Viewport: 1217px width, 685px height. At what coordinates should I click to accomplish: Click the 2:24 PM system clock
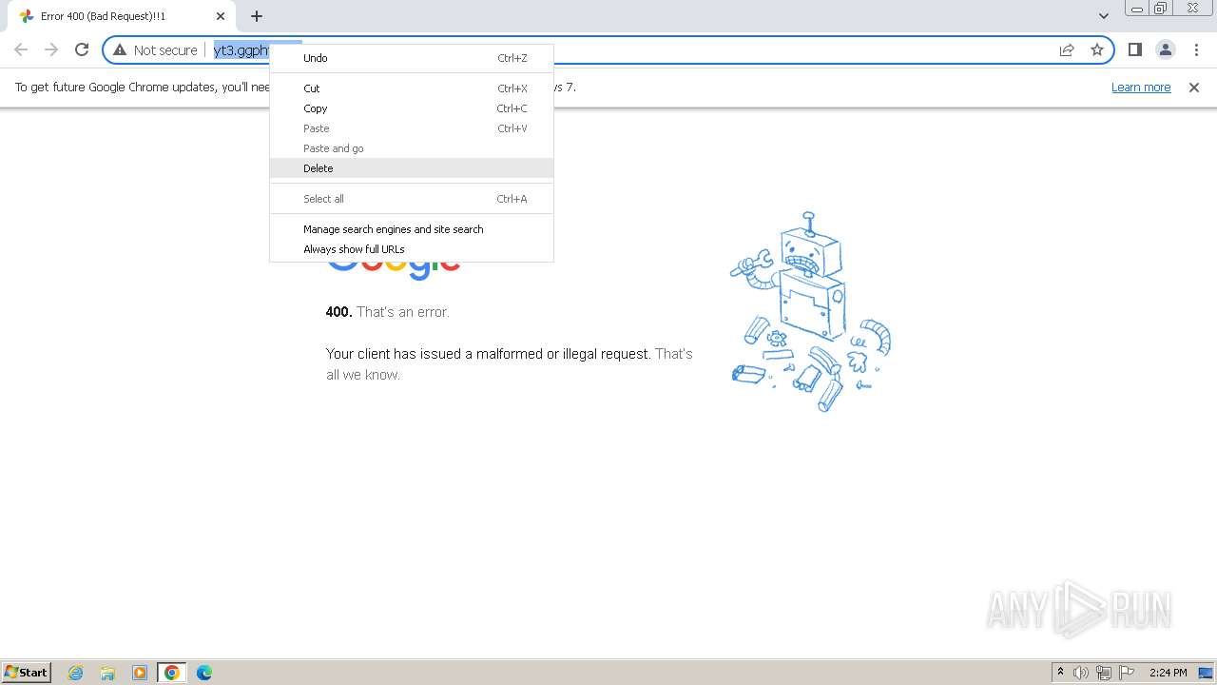click(x=1168, y=673)
